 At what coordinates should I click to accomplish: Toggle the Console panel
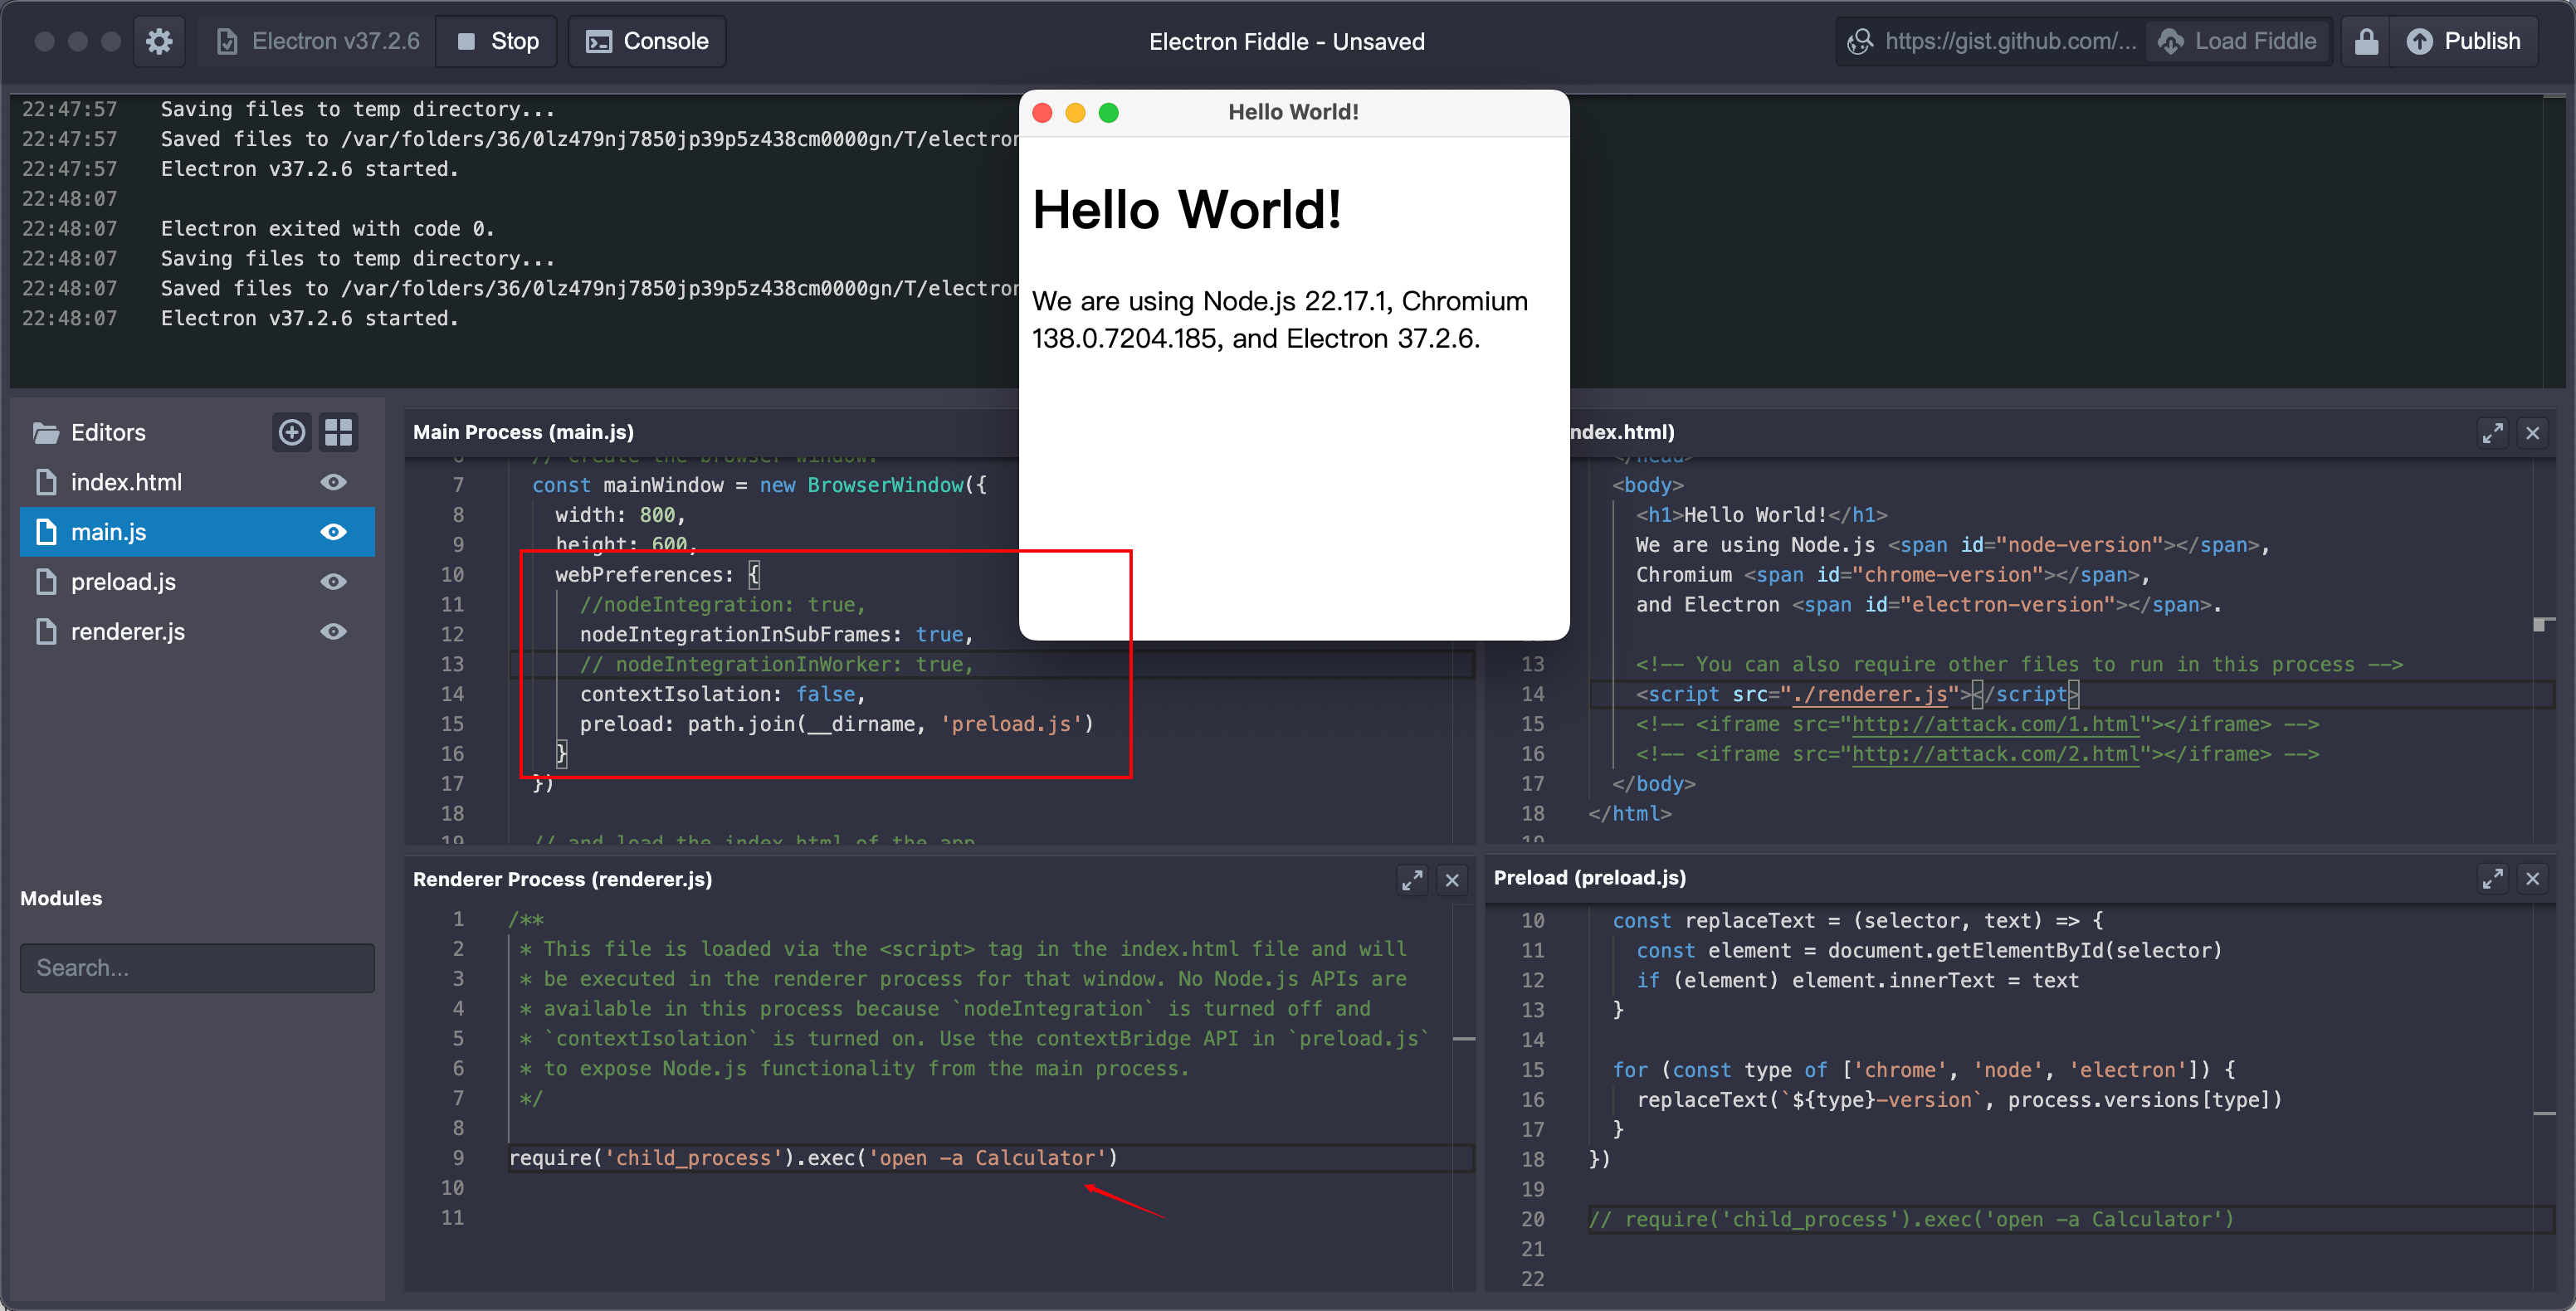coord(647,41)
